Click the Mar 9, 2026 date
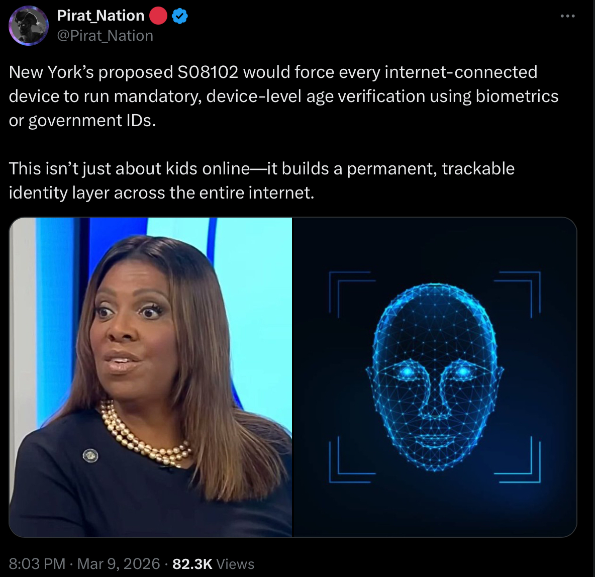The width and height of the screenshot is (595, 577). point(119,564)
